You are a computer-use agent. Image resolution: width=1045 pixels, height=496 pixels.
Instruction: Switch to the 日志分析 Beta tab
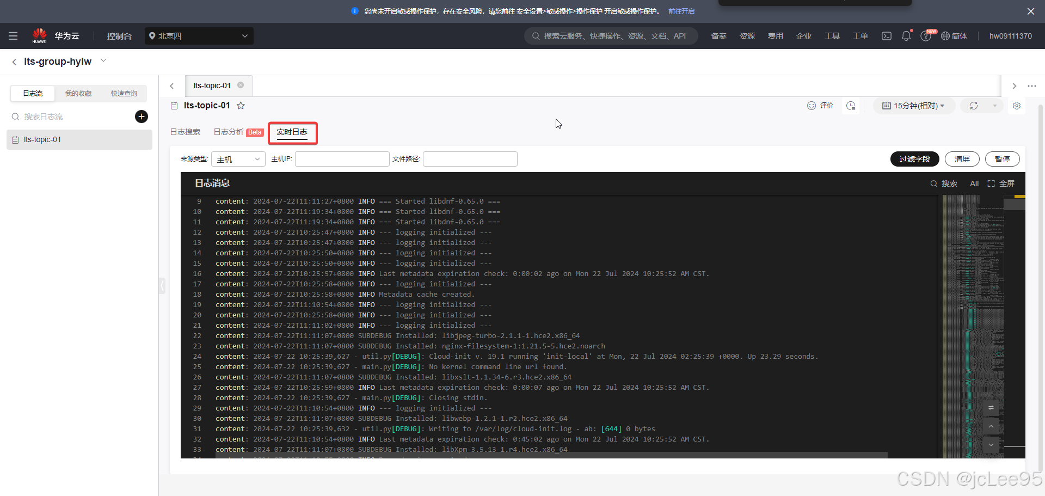tap(238, 132)
